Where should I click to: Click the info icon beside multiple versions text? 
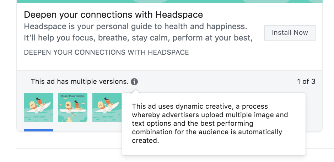[134, 81]
